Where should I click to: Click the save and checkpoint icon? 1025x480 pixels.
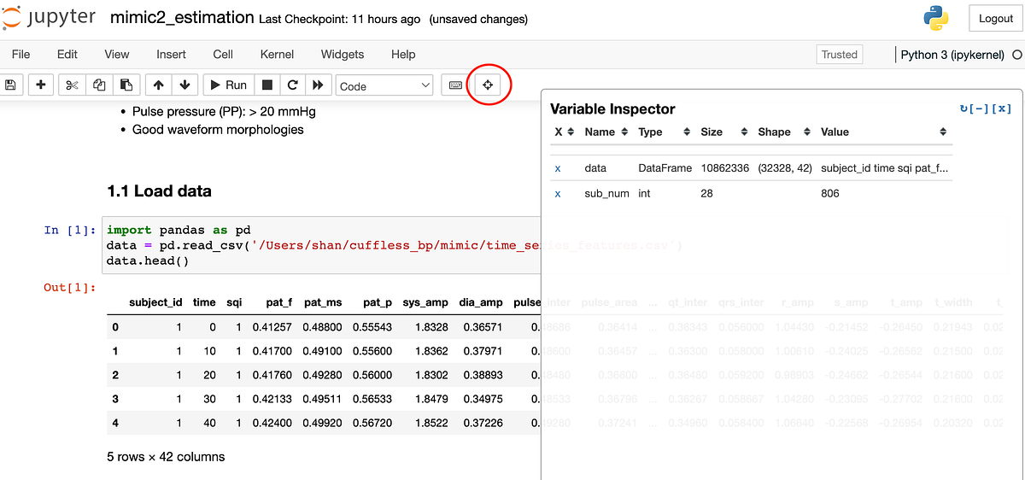click(11, 85)
